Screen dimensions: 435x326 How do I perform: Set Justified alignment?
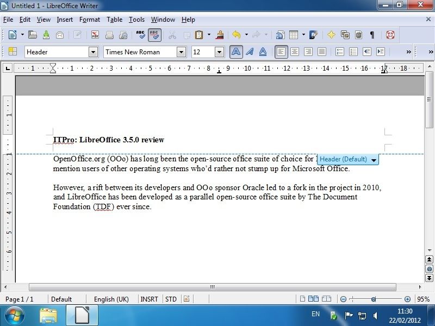click(322, 52)
